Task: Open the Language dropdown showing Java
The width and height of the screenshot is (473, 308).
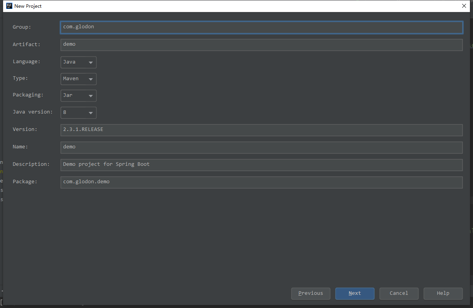Action: 79,62
